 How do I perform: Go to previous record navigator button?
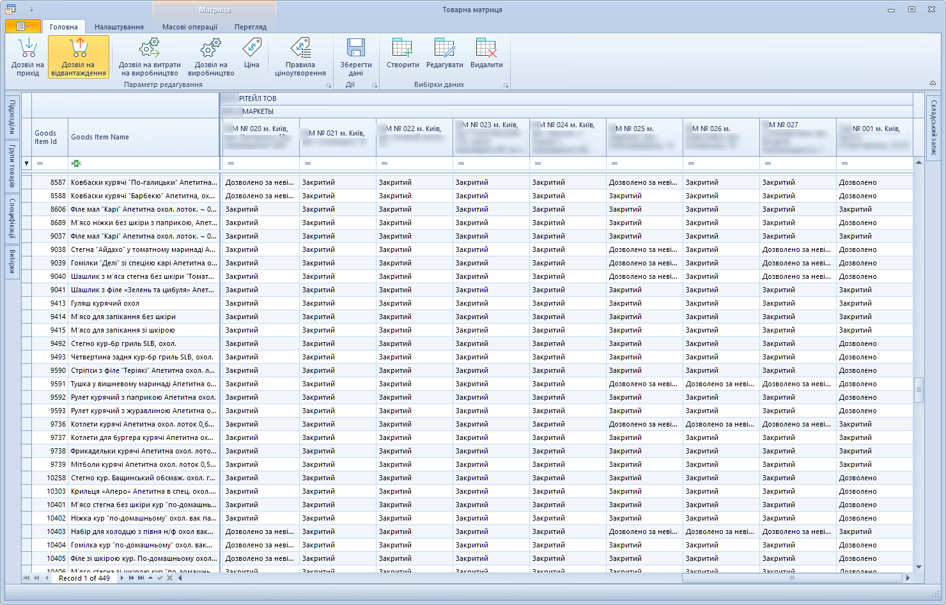click(x=46, y=578)
